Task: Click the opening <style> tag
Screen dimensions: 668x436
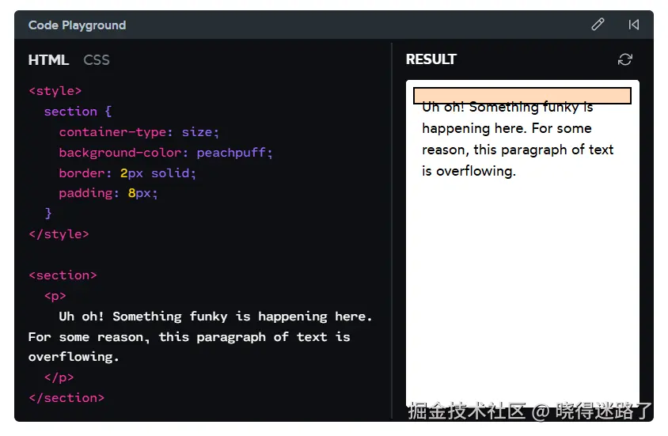Action: pos(55,91)
